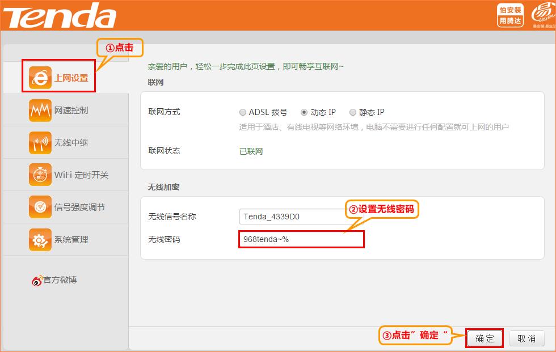This screenshot has height=352, width=556.
Task: Click the 适用于酒店 description text
Action: click(374, 127)
